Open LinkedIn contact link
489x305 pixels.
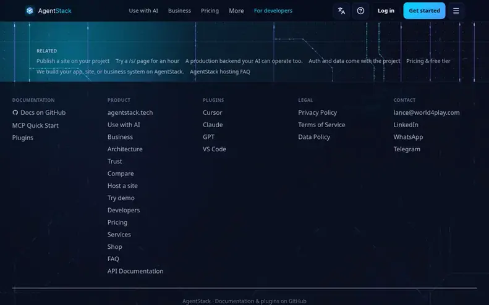(x=406, y=125)
